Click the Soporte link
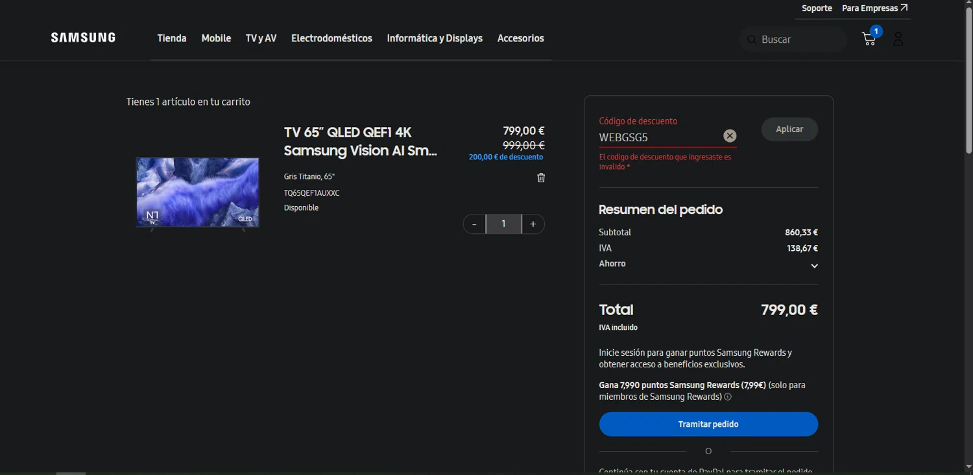 [x=817, y=8]
